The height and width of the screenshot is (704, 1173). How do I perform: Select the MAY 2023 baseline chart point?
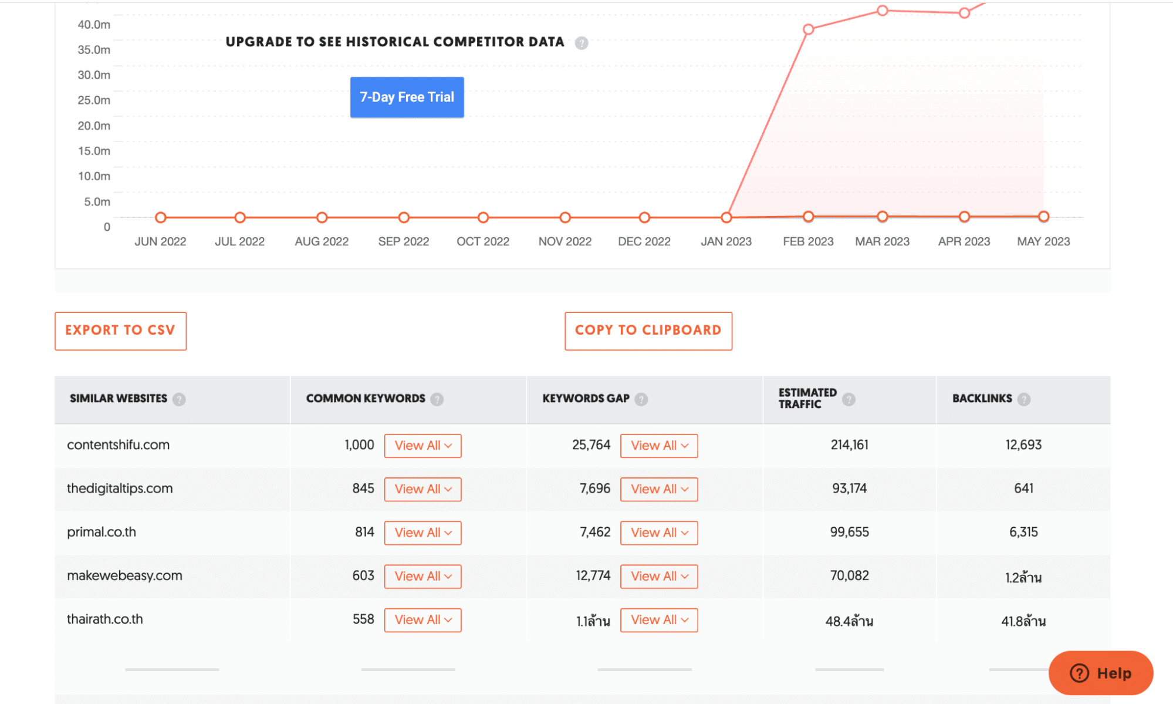click(1043, 217)
